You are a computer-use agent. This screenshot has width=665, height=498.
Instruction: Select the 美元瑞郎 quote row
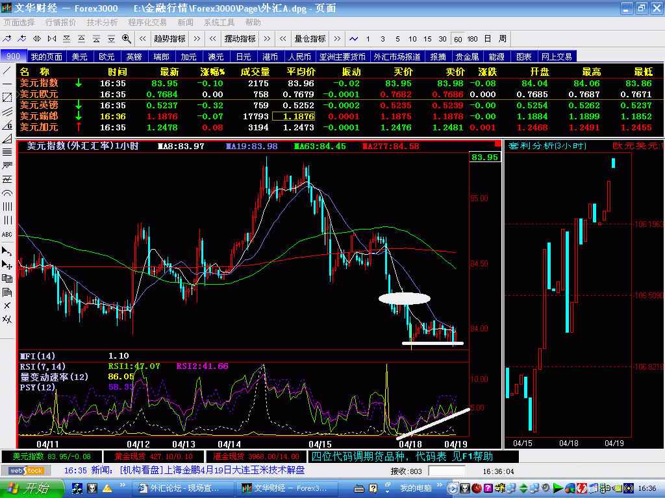[340, 116]
